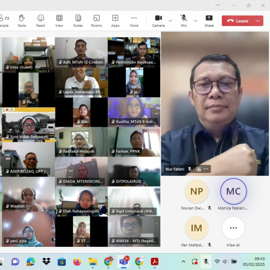Open the Raise hand option
The height and width of the screenshot is (270, 270).
22,21
